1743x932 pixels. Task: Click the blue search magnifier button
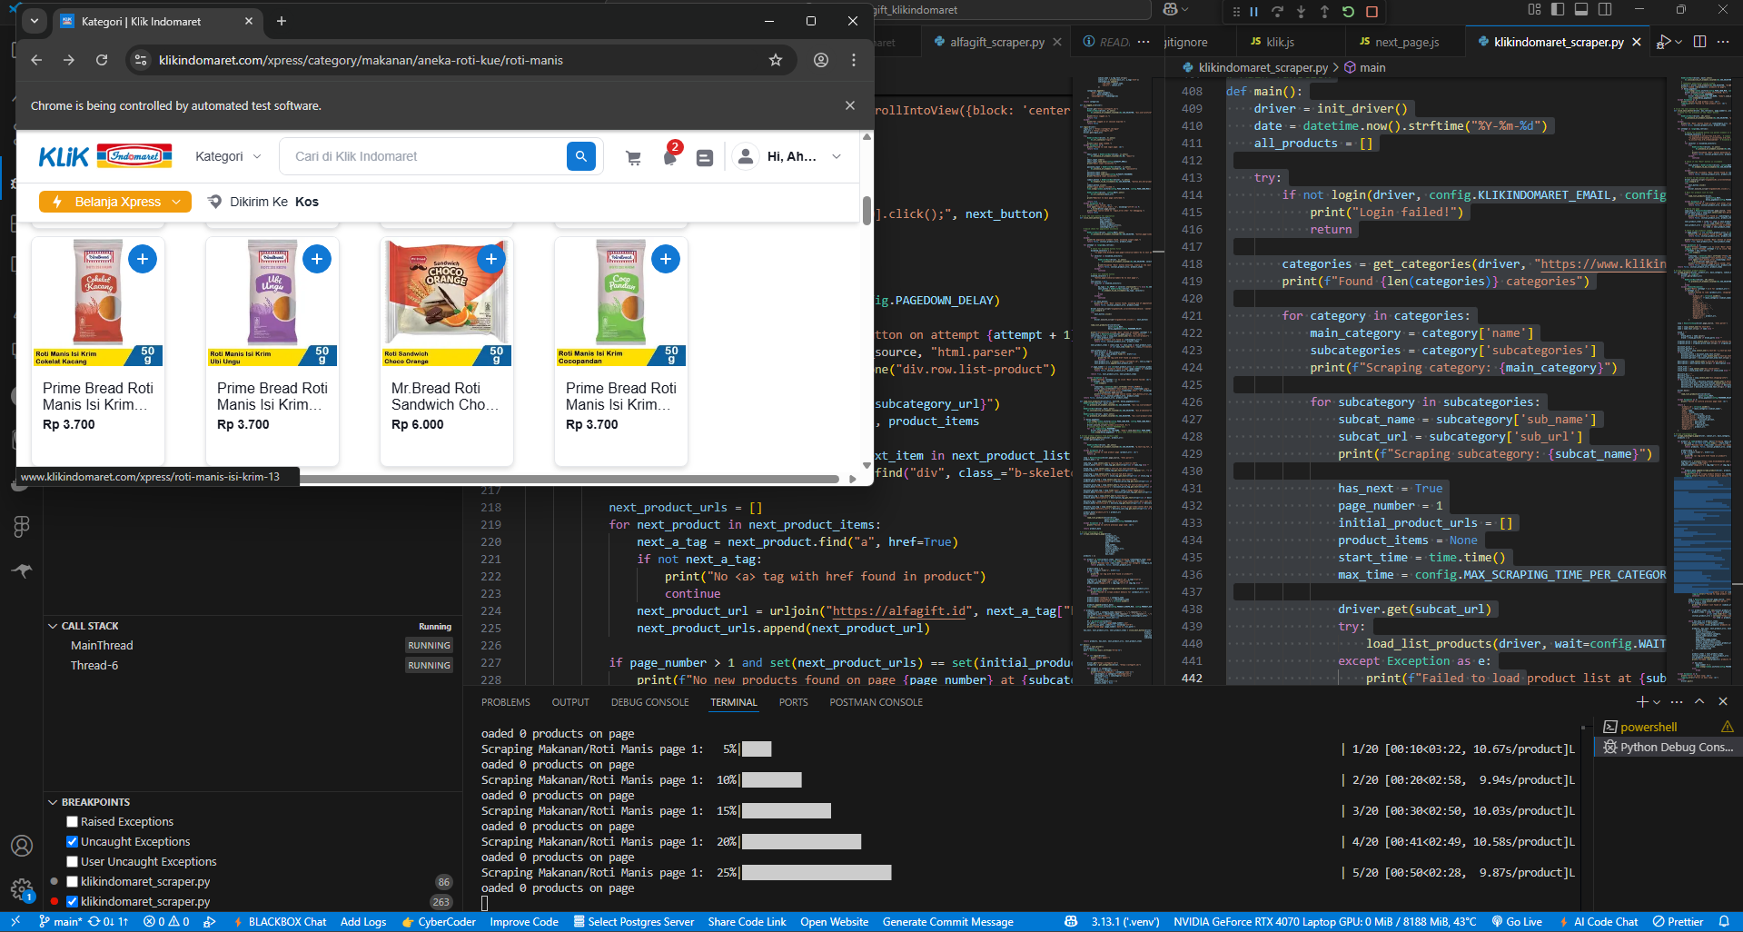[x=581, y=156]
